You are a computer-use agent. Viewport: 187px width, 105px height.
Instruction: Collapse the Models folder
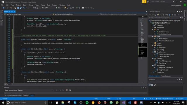pyautogui.click(x=152, y=45)
